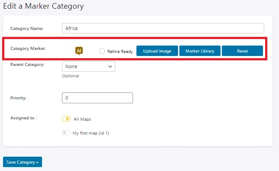The width and height of the screenshot is (279, 171).
Task: Click the All Maps label text
Action: 82,119
